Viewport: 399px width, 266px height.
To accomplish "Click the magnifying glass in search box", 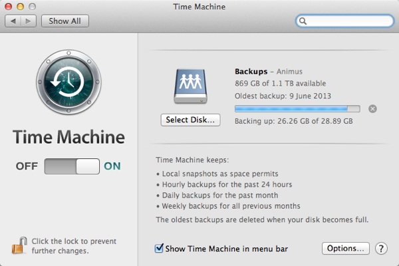I will pyautogui.click(x=304, y=21).
